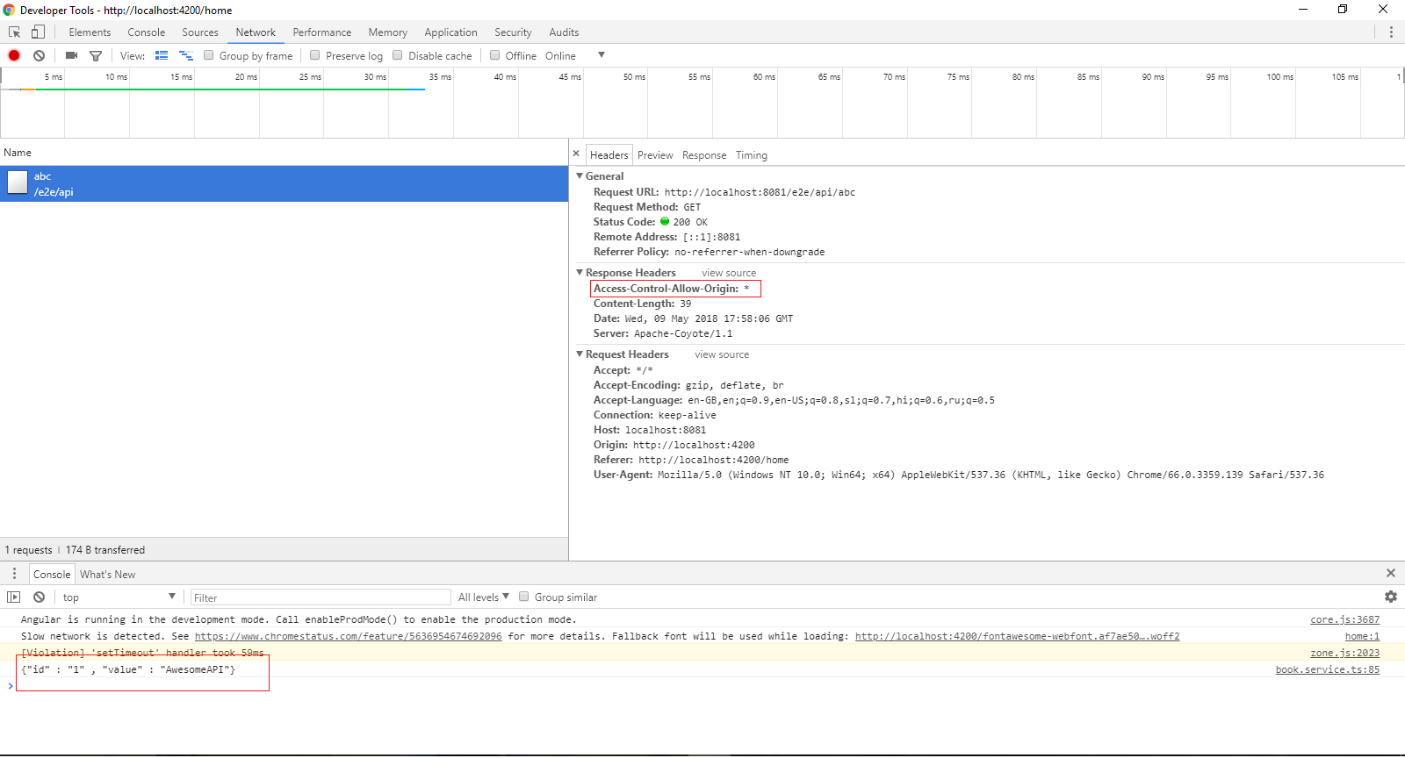Show the console sidebar

(x=13, y=597)
